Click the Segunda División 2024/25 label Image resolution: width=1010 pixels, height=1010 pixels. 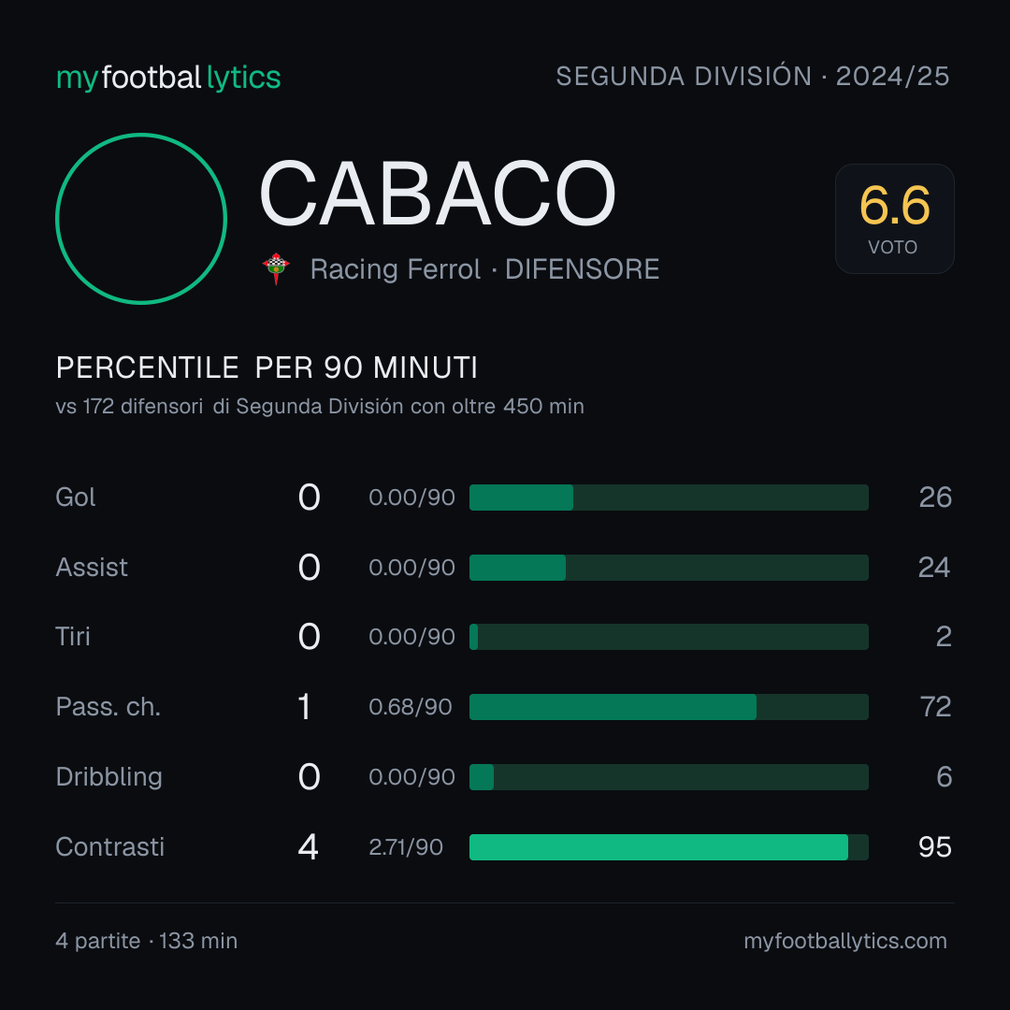(752, 76)
